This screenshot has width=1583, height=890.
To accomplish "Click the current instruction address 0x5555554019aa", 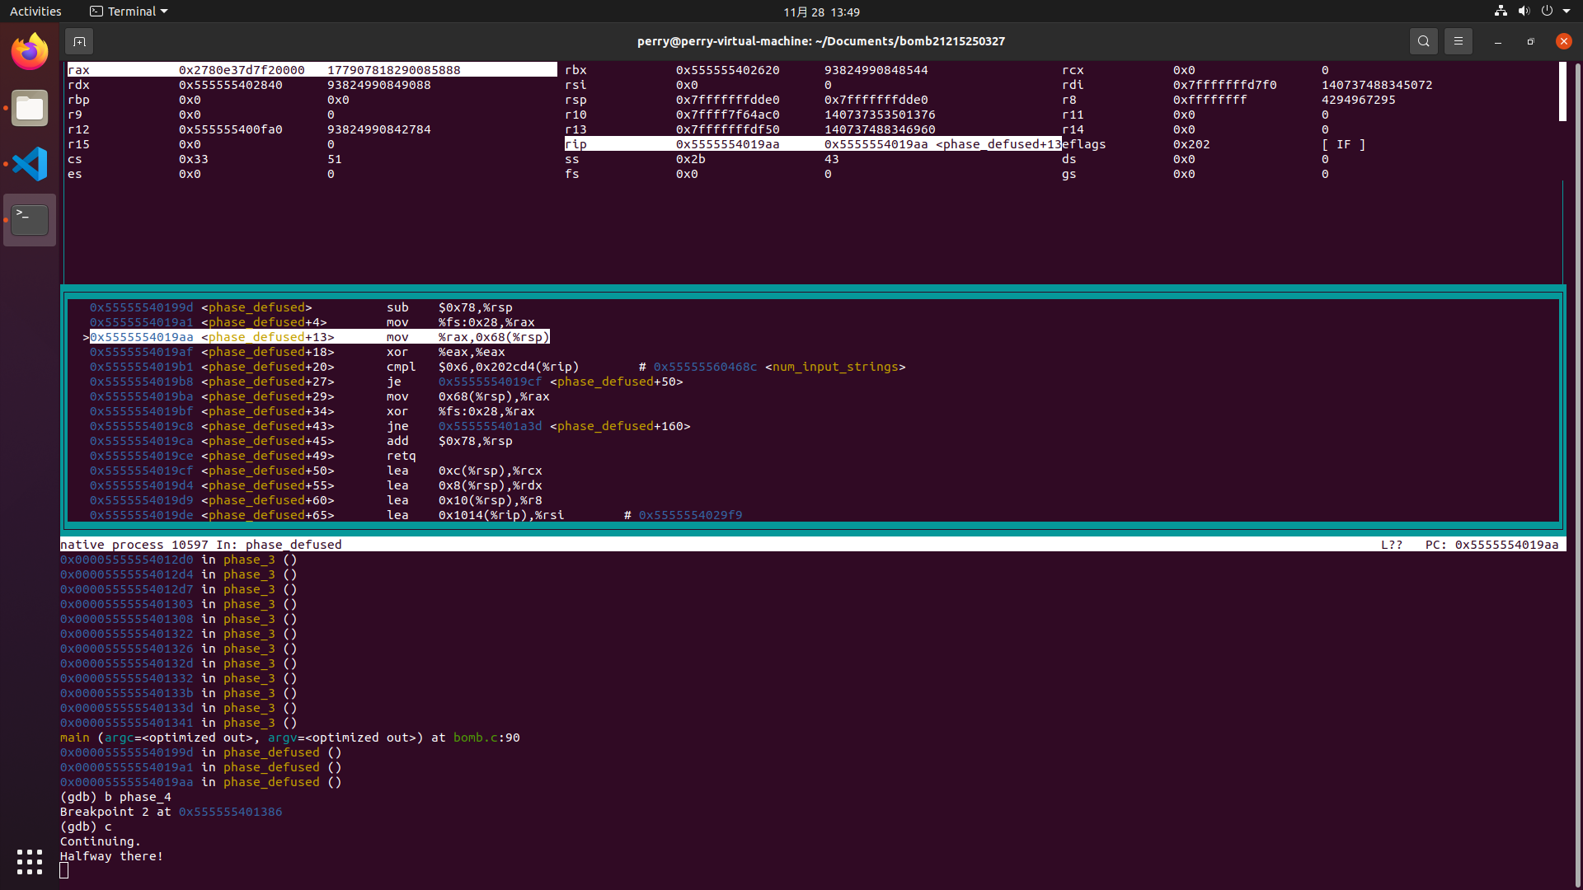I will [141, 337].
